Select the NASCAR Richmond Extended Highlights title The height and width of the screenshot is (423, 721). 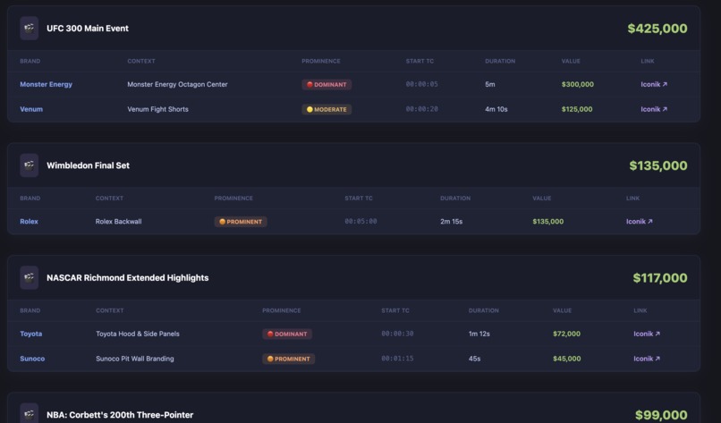127,277
